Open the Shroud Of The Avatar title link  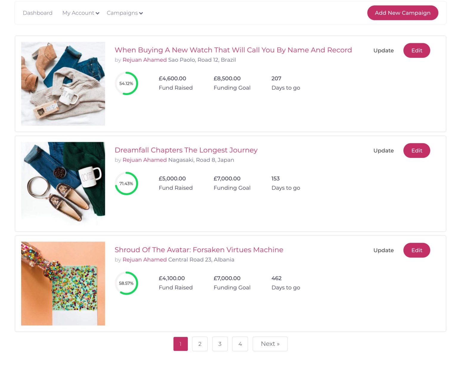pyautogui.click(x=199, y=250)
